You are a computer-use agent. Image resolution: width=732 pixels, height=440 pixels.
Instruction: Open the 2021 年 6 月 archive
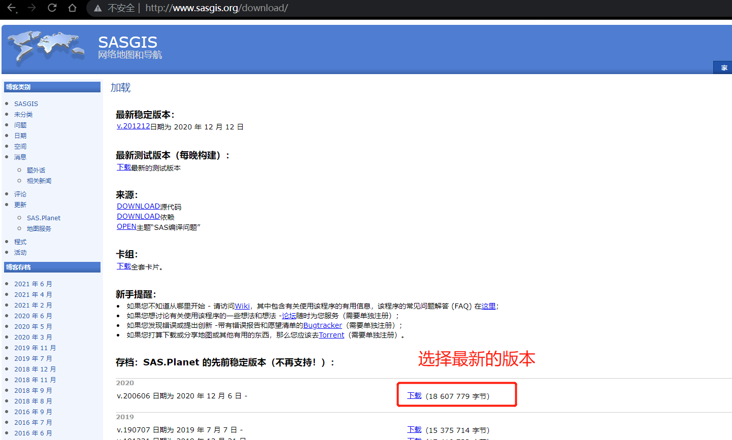point(33,283)
